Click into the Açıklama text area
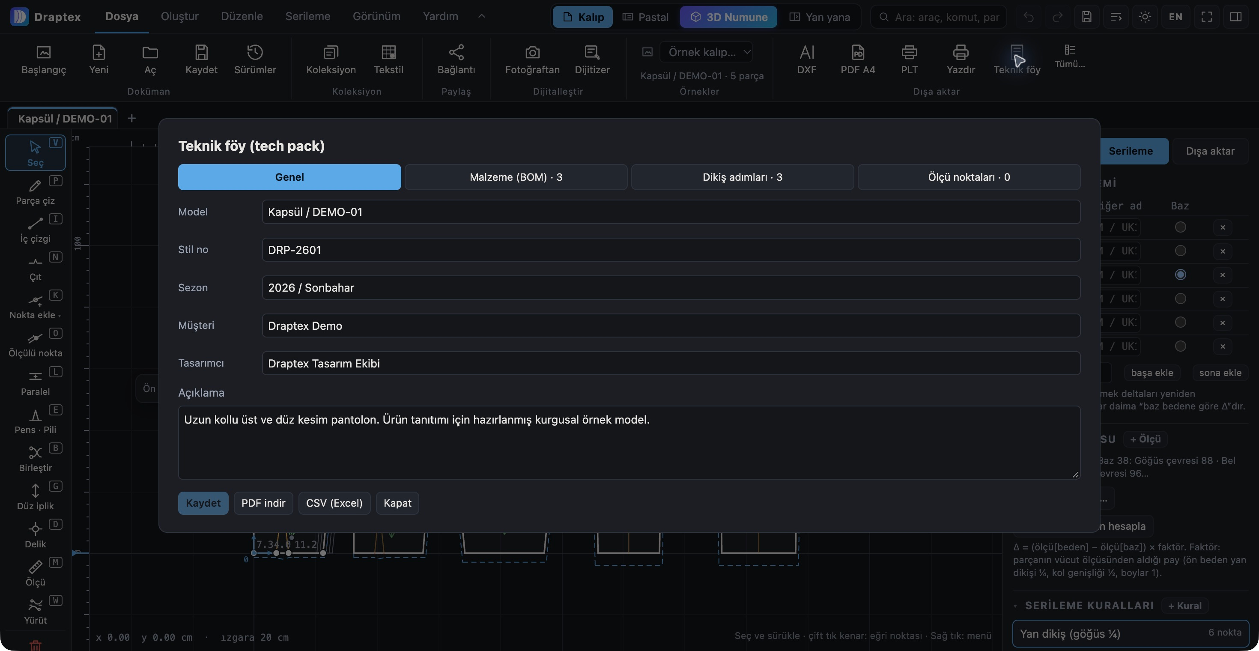The width and height of the screenshot is (1259, 651). [x=629, y=442]
